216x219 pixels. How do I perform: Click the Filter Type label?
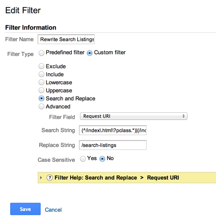[20, 54]
